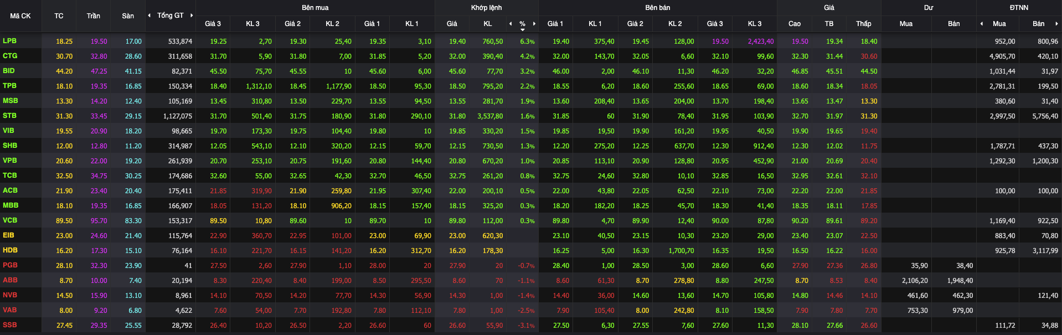
Task: Click the left arrow beside ĐTNN Mua header
Action: point(982,24)
